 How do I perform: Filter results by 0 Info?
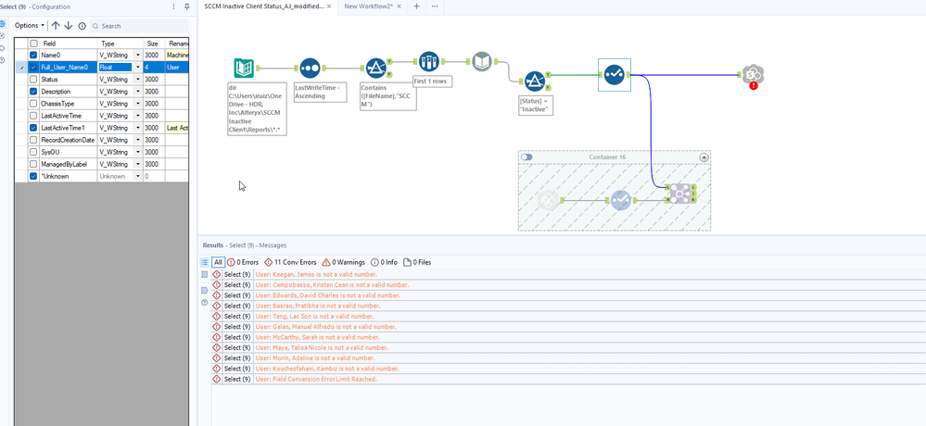384,262
